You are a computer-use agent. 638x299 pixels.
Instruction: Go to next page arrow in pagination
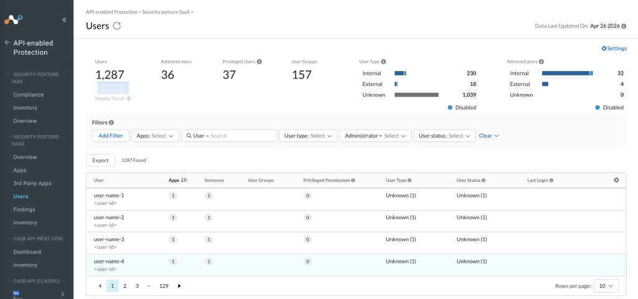point(179,286)
